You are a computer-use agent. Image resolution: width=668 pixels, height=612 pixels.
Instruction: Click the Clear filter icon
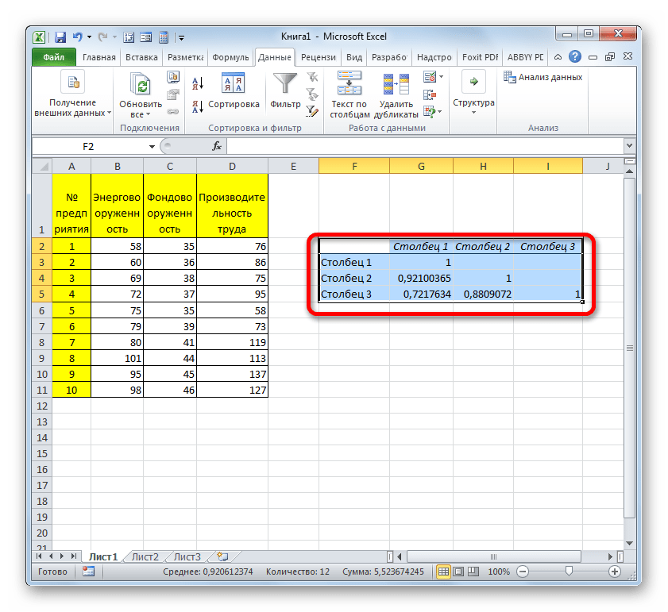[312, 77]
